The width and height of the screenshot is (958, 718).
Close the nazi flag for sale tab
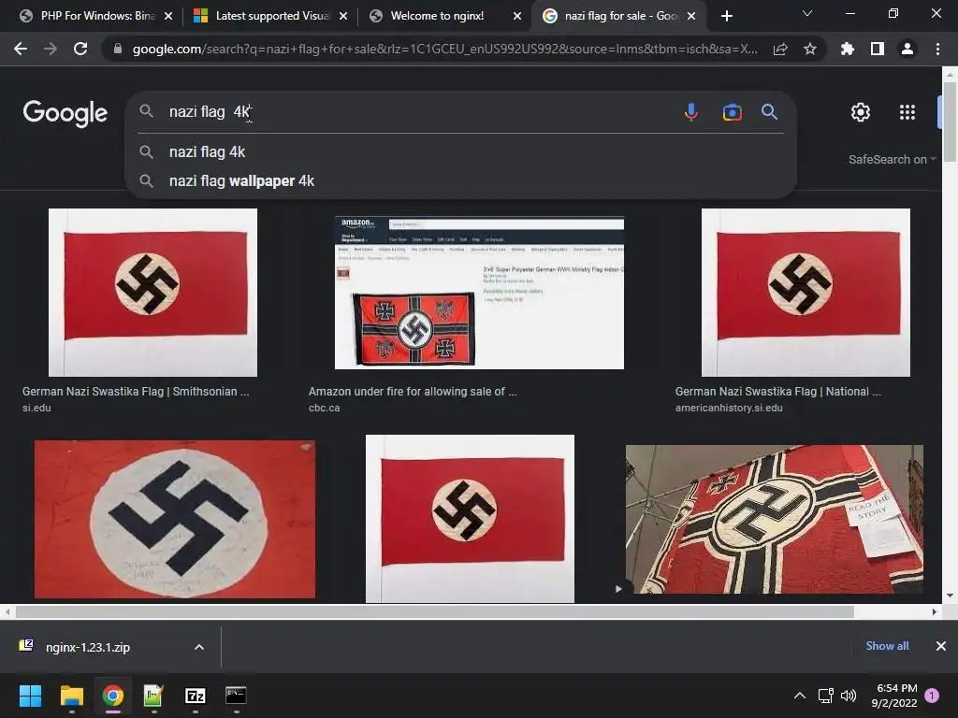[x=691, y=16]
